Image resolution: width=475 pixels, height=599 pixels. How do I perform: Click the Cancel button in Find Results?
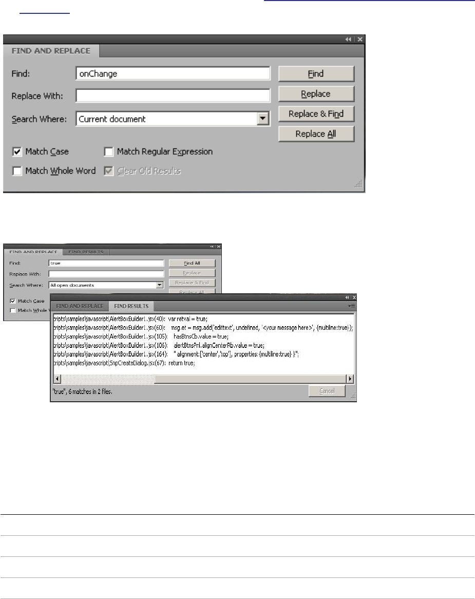327,391
